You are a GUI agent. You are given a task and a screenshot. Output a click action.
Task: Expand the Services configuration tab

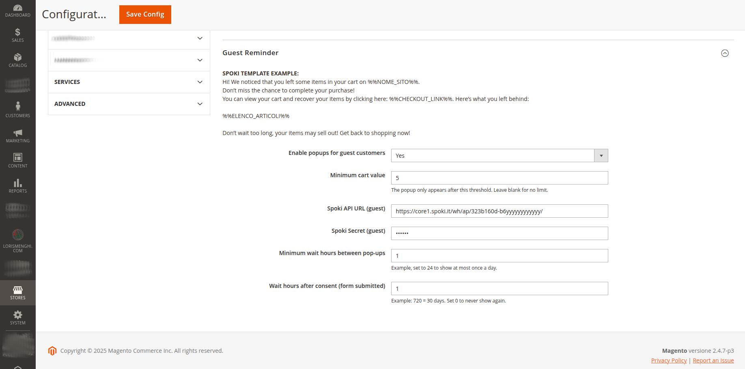pos(129,82)
